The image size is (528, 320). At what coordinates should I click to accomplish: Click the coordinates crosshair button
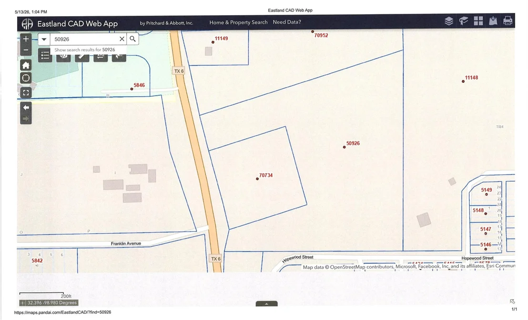(x=22, y=303)
